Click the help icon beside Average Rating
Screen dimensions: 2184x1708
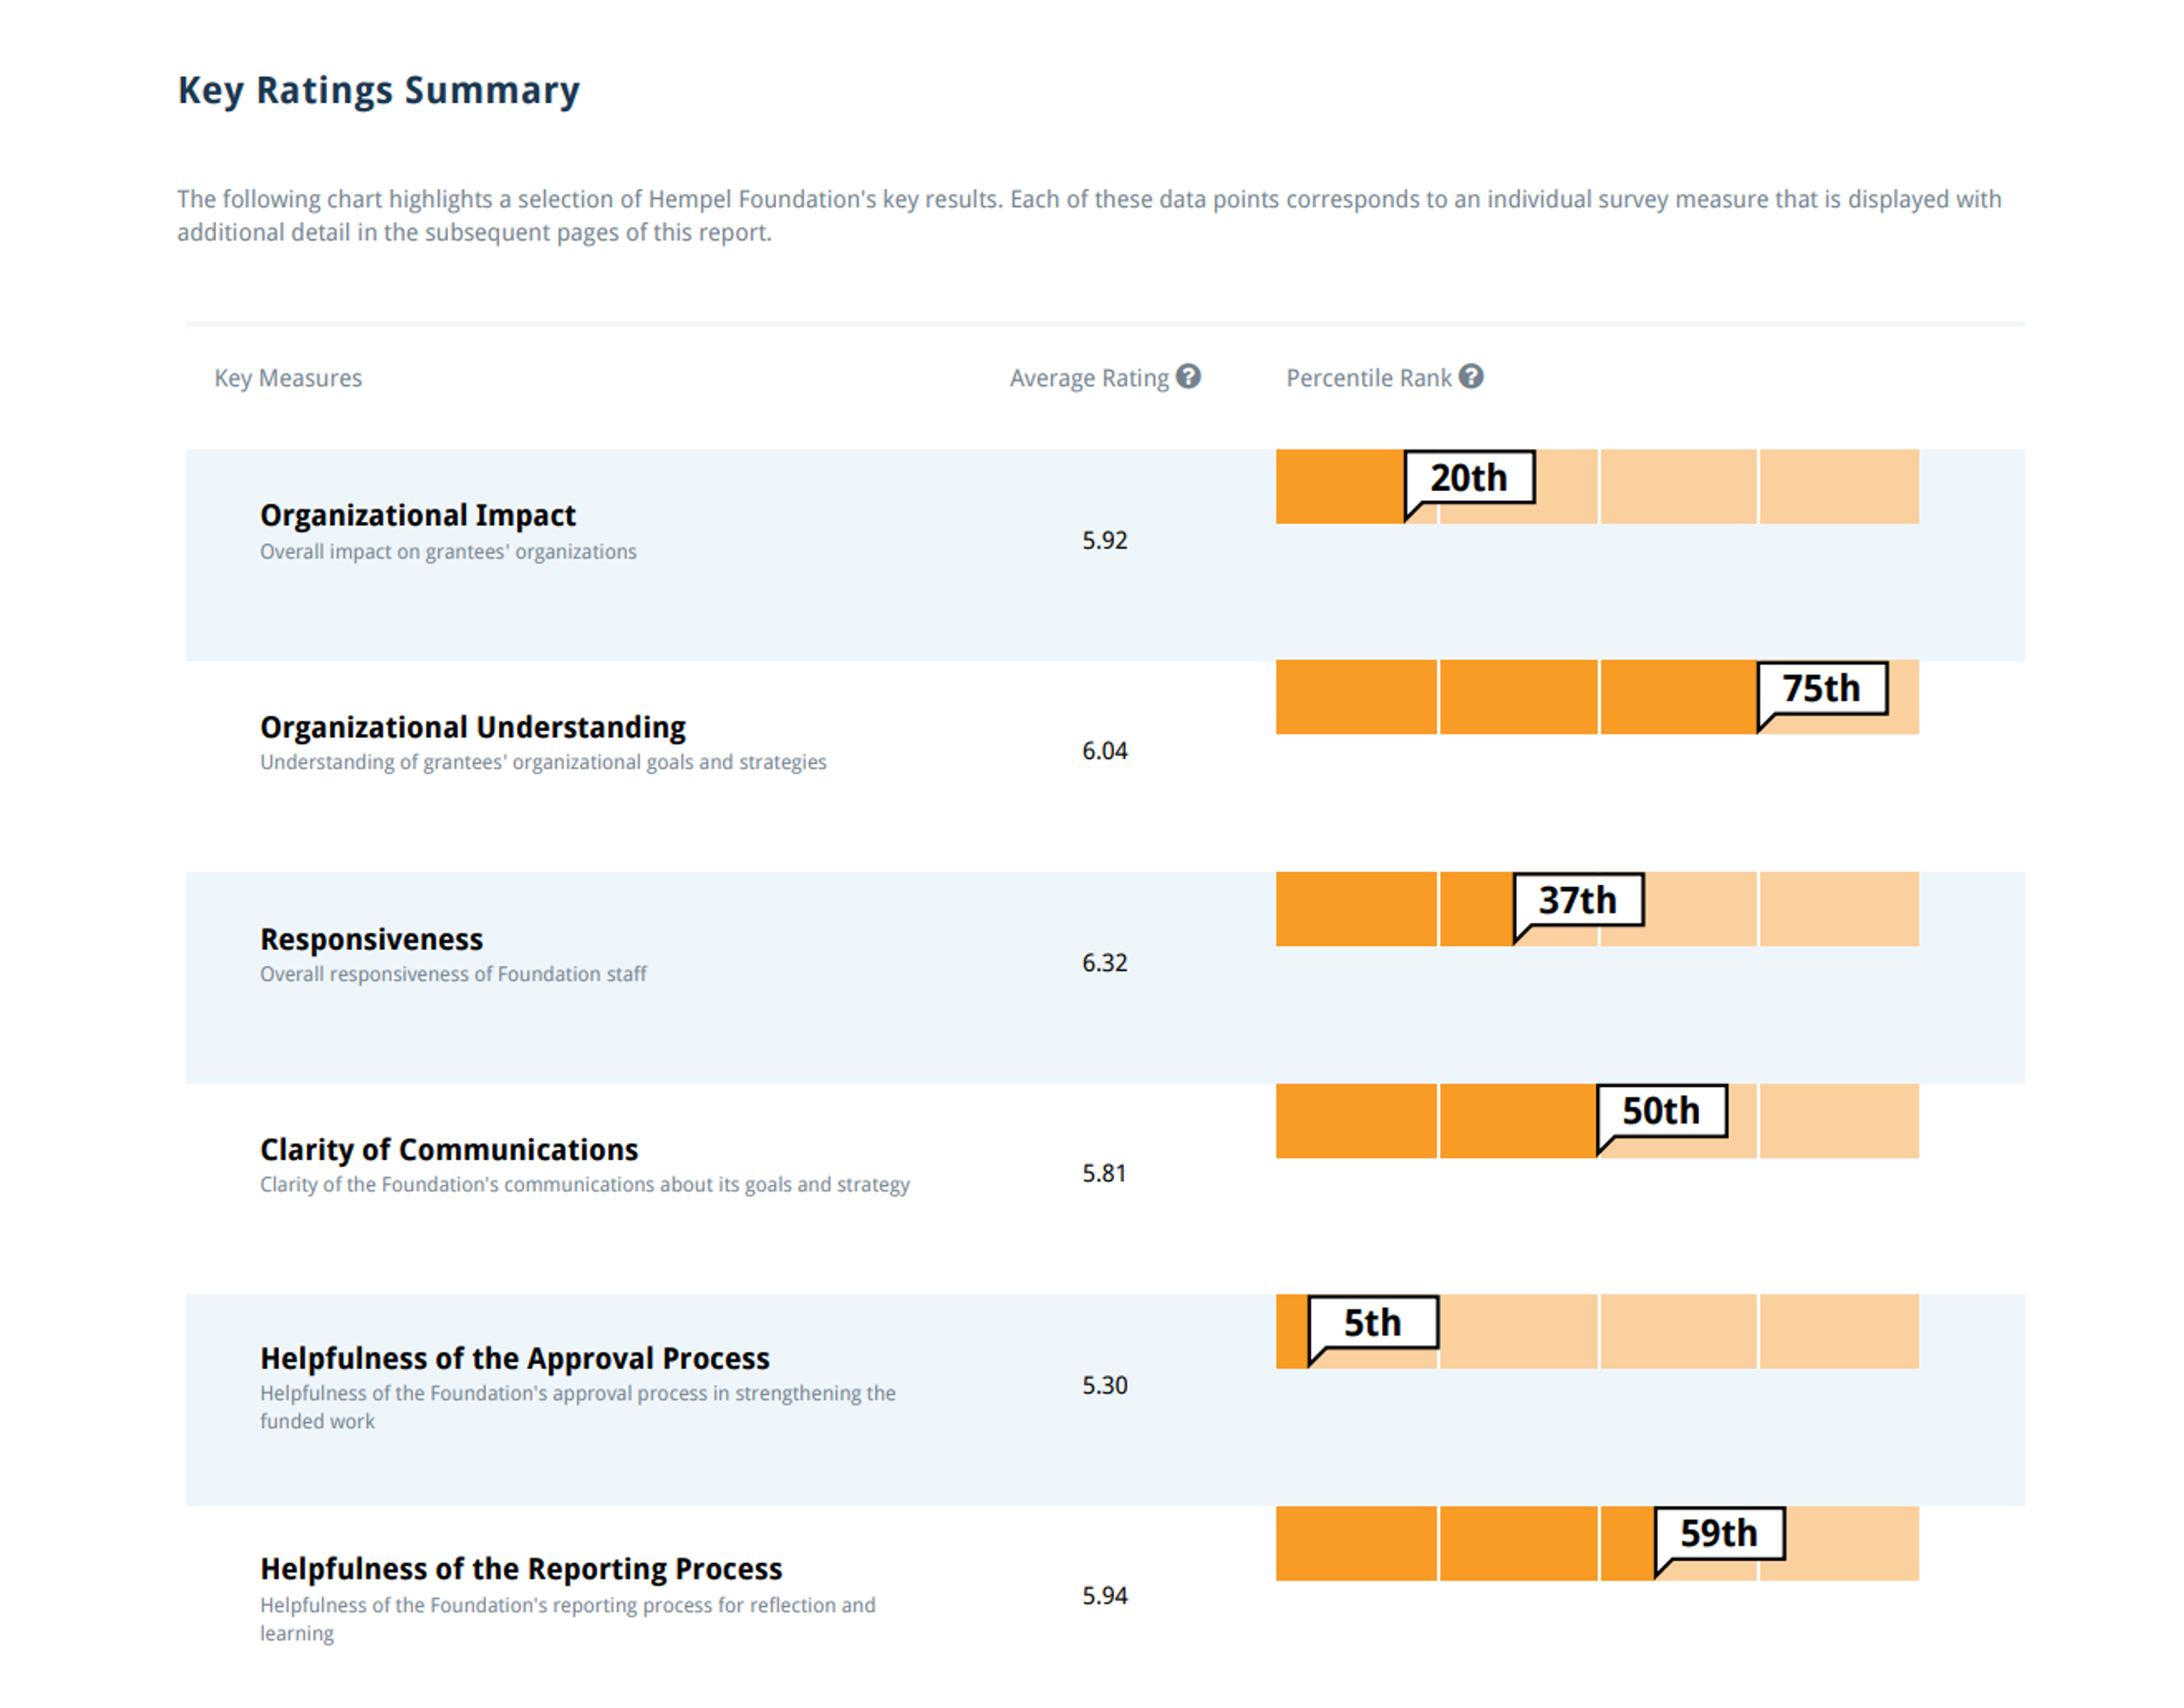pyautogui.click(x=1188, y=377)
